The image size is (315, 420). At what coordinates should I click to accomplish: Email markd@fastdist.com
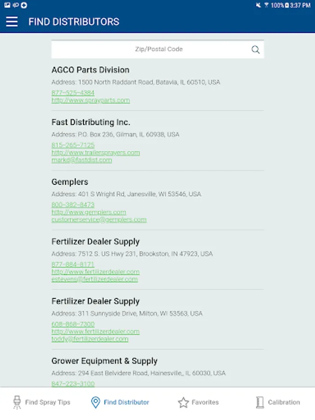pyautogui.click(x=82, y=160)
